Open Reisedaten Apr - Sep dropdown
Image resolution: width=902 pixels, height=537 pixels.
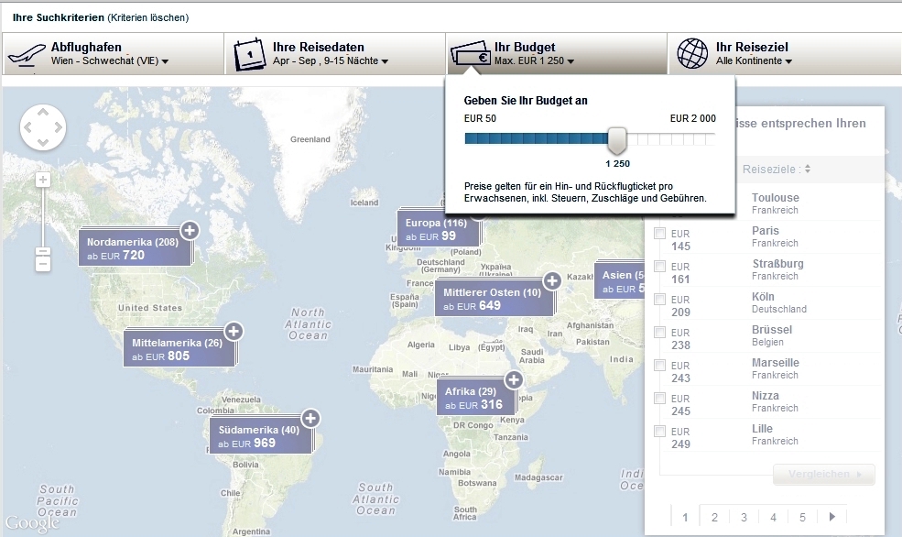pos(331,61)
